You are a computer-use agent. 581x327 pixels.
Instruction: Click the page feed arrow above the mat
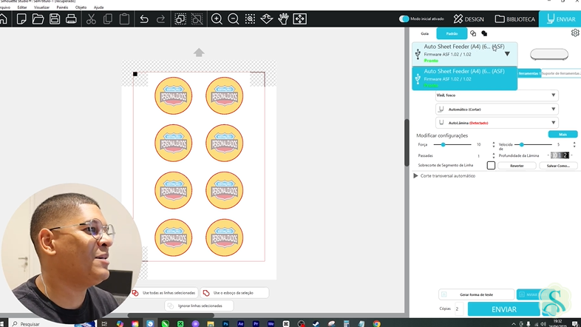pyautogui.click(x=199, y=53)
